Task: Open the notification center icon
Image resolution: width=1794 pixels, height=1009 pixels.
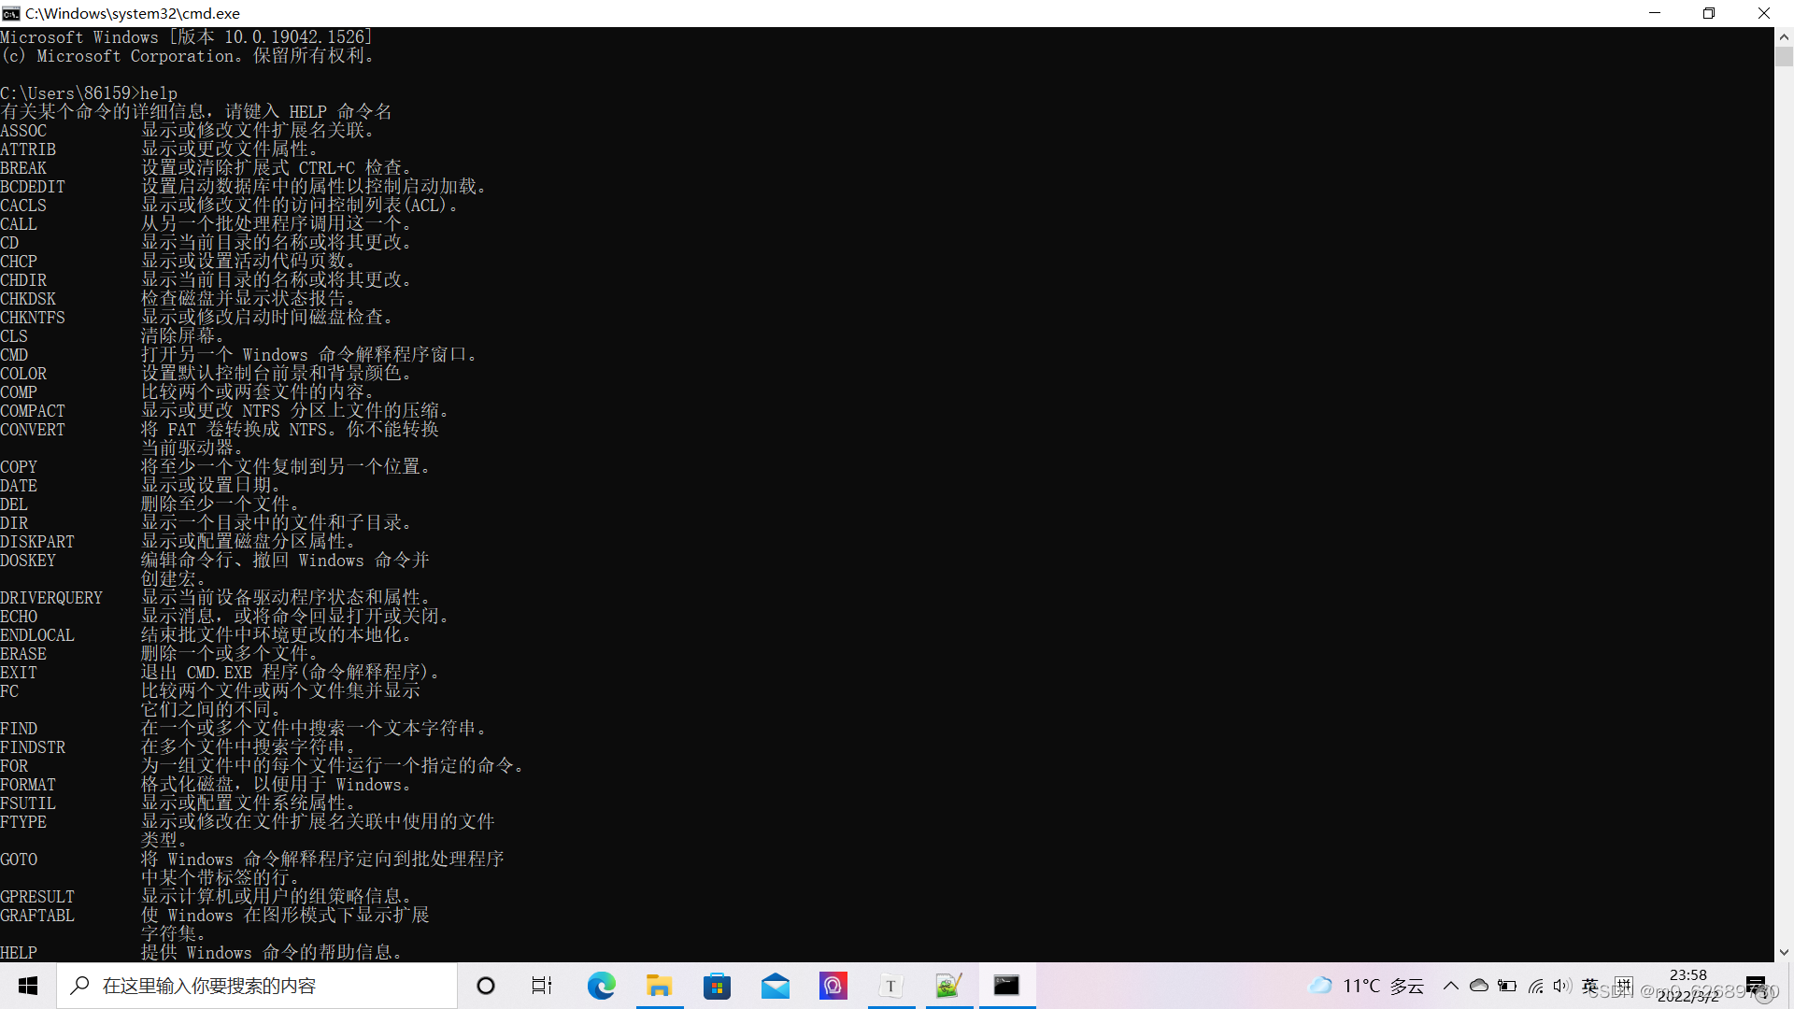Action: (x=1757, y=986)
